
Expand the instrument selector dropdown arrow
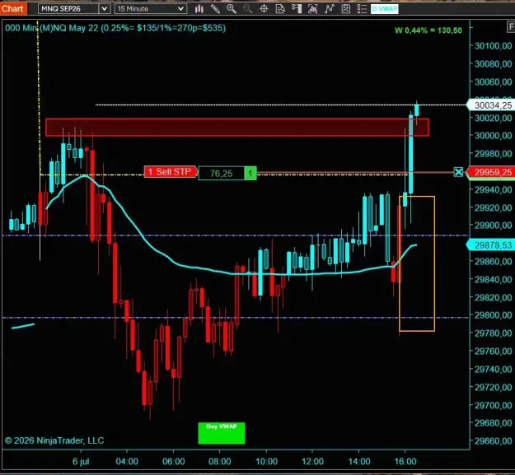104,9
